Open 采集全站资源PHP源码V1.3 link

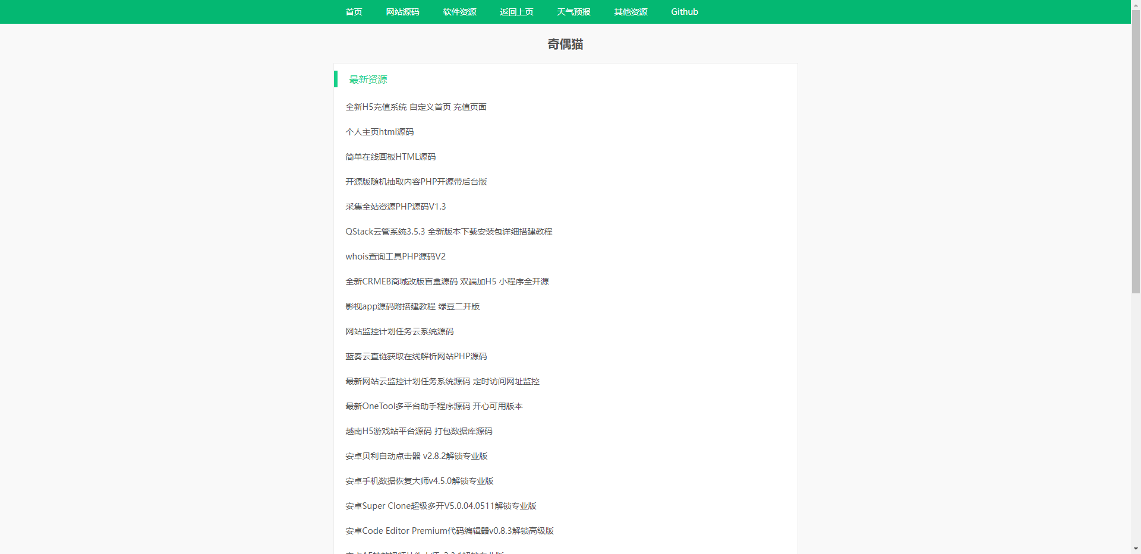coord(395,207)
